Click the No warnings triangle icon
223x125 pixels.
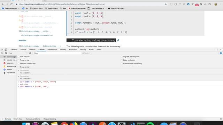click(5, 66)
